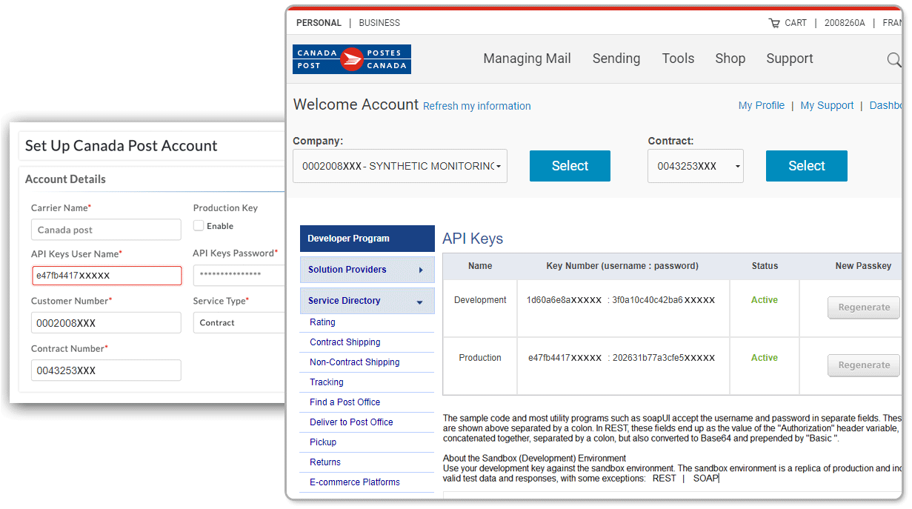Image resolution: width=912 pixels, height=509 pixels.
Task: Enable the Production Key checkbox
Action: [199, 225]
